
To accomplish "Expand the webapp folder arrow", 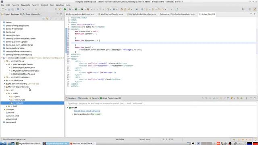I will tap(9, 103).
